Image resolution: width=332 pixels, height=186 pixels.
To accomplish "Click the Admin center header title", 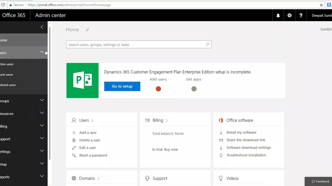I will (x=50, y=15).
